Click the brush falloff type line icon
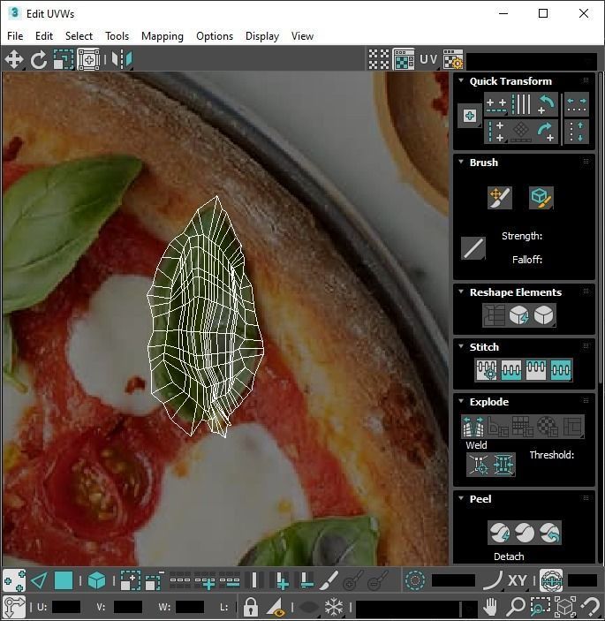The image size is (605, 621). click(x=473, y=248)
